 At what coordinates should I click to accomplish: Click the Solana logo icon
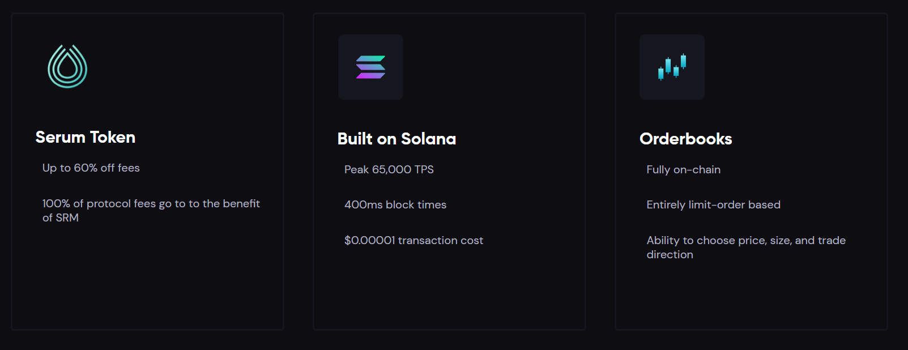[x=370, y=67]
